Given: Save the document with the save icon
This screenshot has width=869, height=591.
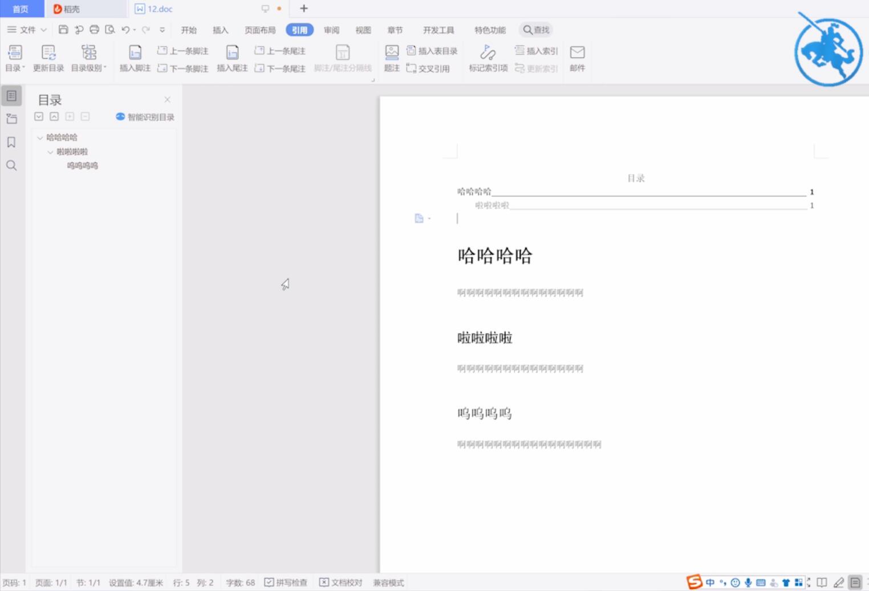Looking at the screenshot, I should pyautogui.click(x=63, y=30).
